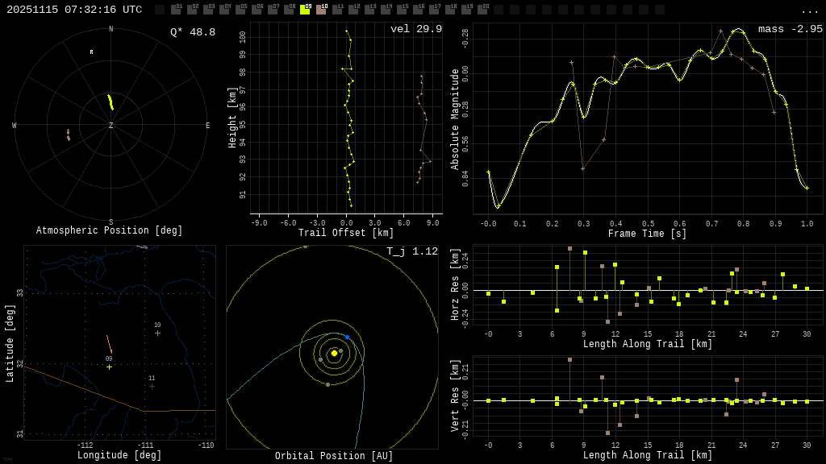Click the E compass label in sky plot
Image resolution: width=826 pixels, height=464 pixels.
tap(207, 125)
